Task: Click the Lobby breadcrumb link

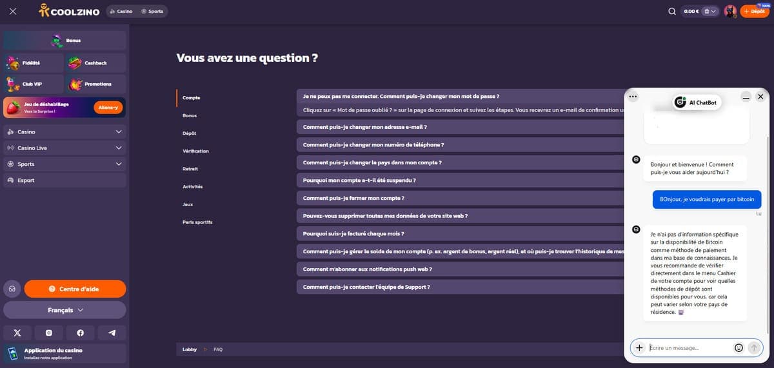Action: [x=190, y=349]
